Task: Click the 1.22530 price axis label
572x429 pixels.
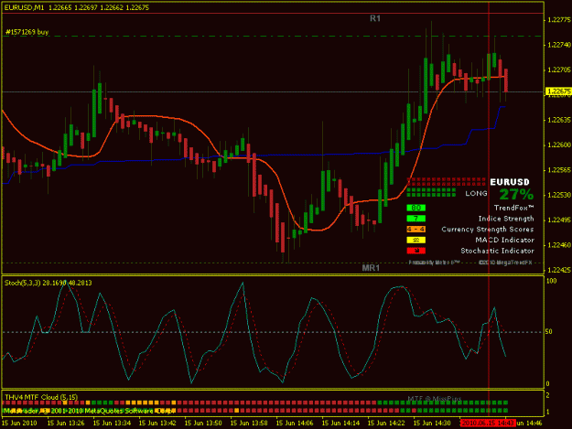Action: point(559,195)
